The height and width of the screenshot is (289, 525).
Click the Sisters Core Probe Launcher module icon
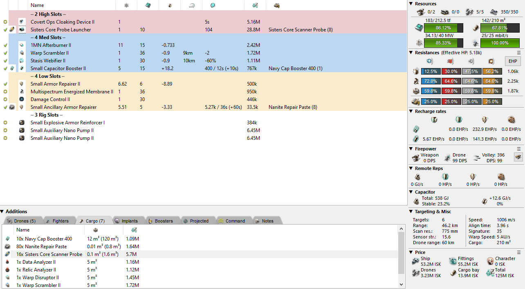[22, 30]
